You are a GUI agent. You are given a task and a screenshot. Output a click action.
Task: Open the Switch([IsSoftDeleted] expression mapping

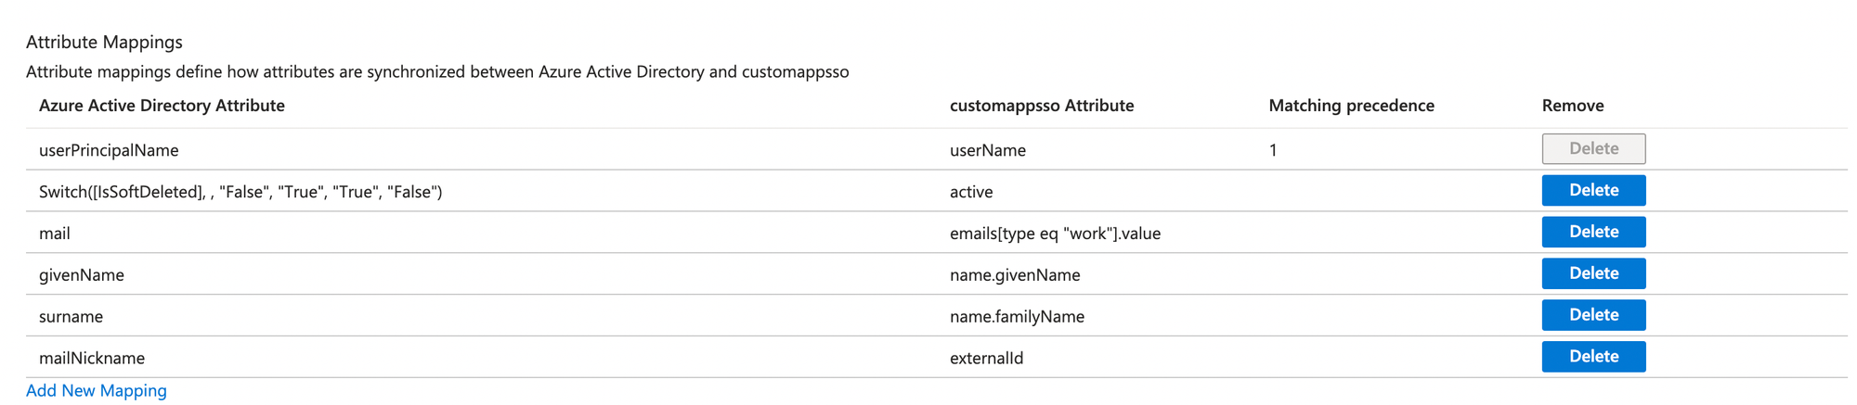[x=240, y=192]
